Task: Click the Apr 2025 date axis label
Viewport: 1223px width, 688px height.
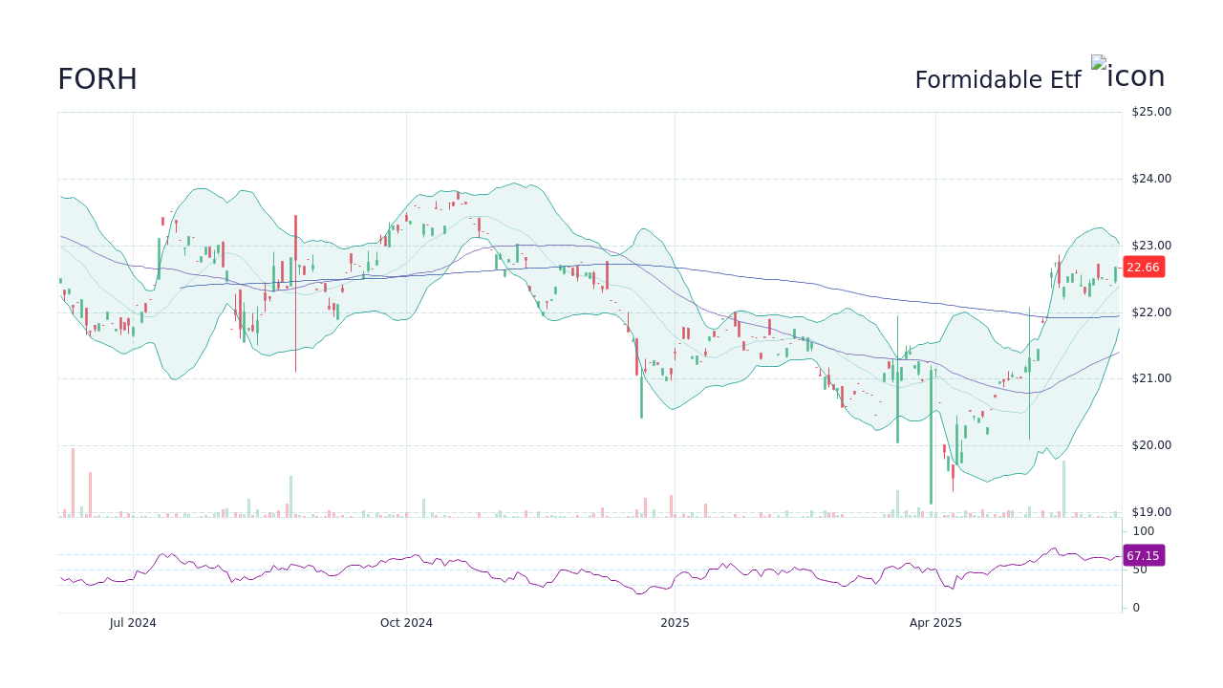Action: coord(935,623)
